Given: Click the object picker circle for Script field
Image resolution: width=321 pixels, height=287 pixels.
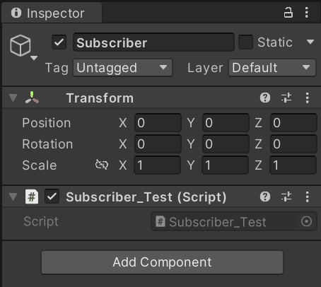Looking at the screenshot, I should tap(306, 221).
